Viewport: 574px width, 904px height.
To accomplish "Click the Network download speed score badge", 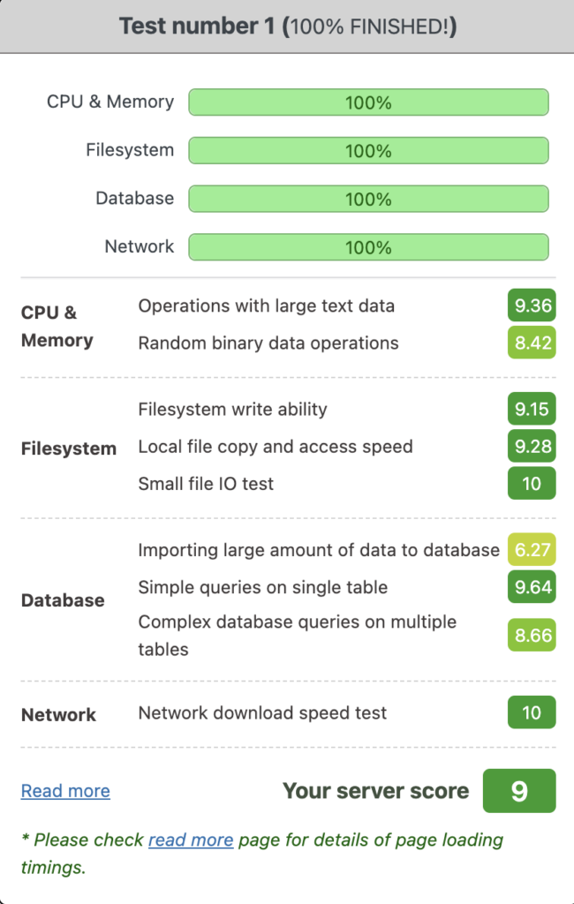I will tap(532, 712).
